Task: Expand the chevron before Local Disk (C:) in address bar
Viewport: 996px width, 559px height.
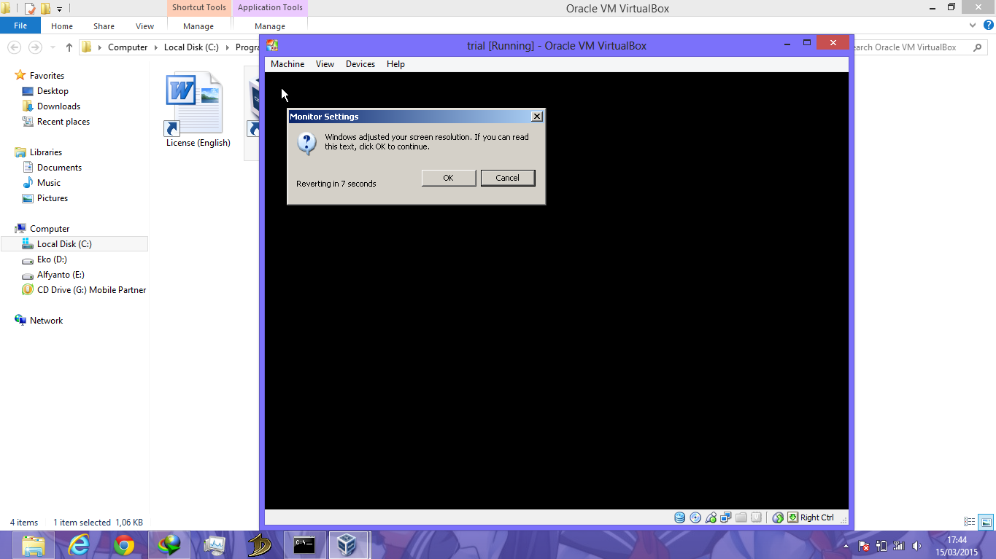Action: click(156, 47)
